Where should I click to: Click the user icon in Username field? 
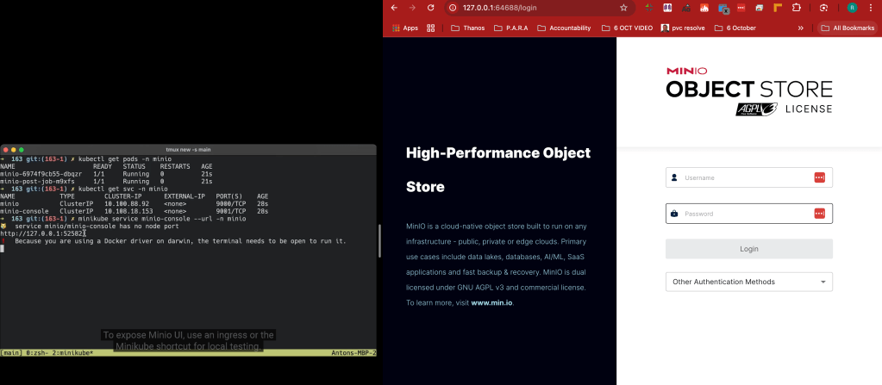click(674, 177)
